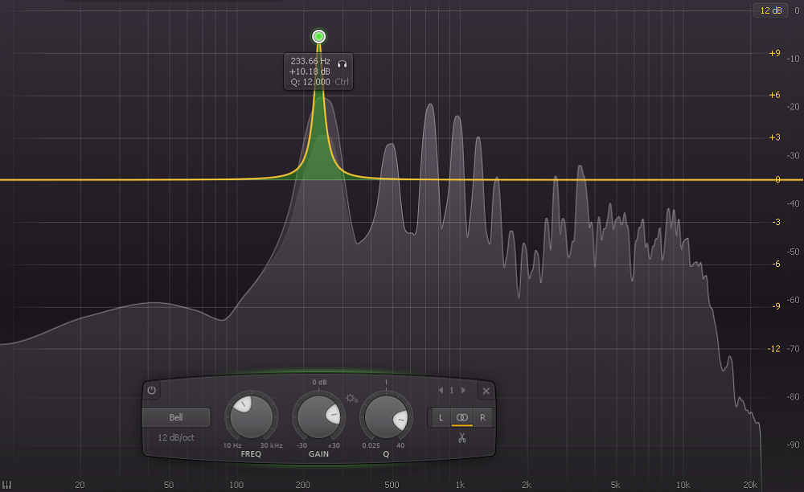This screenshot has height=492, width=804.
Task: Select the previous band arrow
Action: [x=440, y=391]
